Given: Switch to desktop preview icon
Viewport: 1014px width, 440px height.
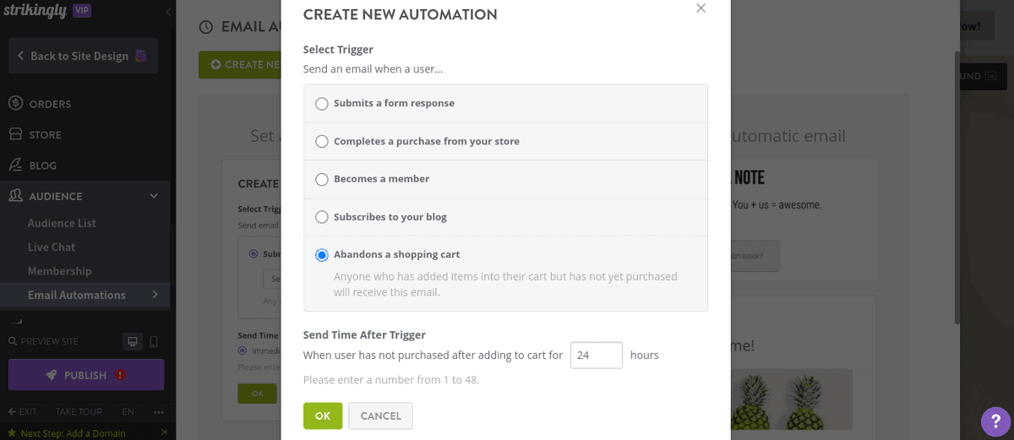Looking at the screenshot, I should coord(133,341).
